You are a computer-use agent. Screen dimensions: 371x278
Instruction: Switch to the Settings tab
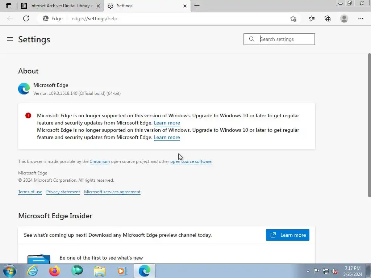pyautogui.click(x=147, y=6)
